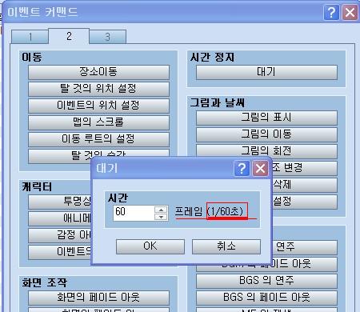Click the button ending in 삭제 in 그림과 날씨 group
Image resolution: width=360 pixels, height=312 pixels.
[305, 185]
